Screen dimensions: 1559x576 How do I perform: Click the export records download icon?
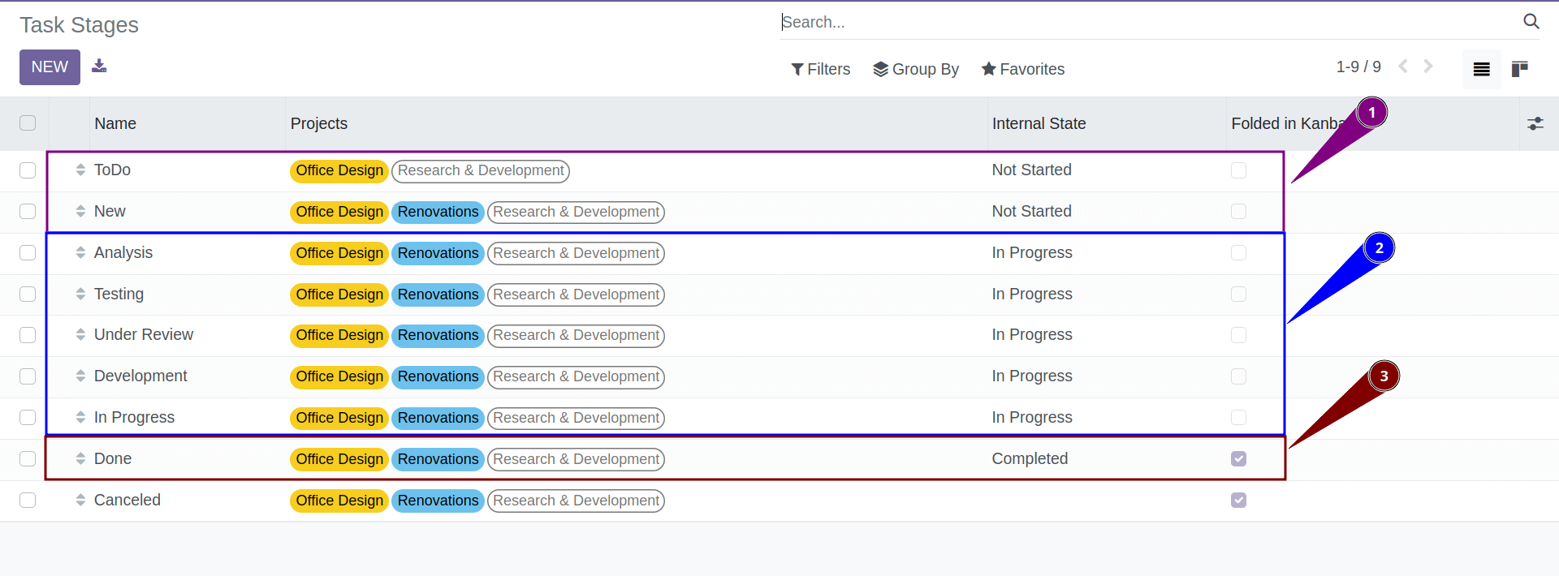pyautogui.click(x=99, y=66)
